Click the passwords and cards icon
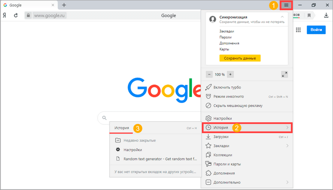 tap(208, 164)
